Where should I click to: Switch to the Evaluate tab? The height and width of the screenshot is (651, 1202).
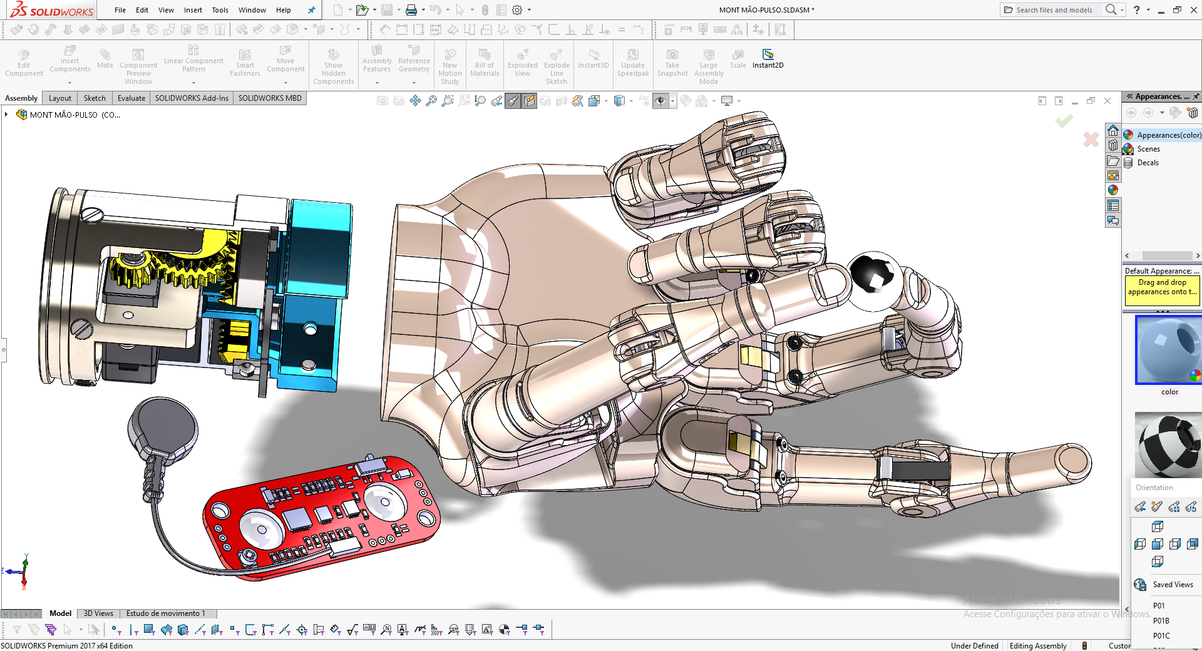[131, 98]
